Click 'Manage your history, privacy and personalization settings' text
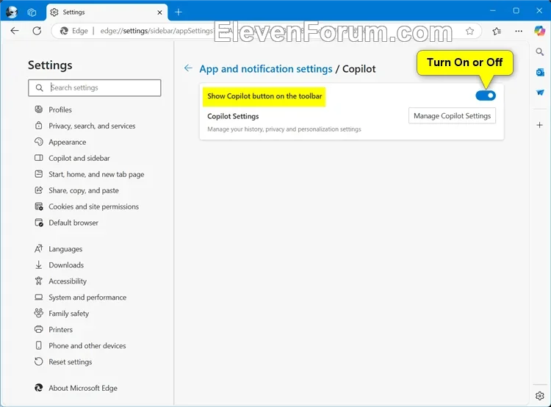The image size is (551, 407). [284, 129]
